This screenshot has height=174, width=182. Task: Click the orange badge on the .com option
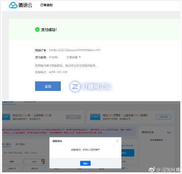point(43,160)
